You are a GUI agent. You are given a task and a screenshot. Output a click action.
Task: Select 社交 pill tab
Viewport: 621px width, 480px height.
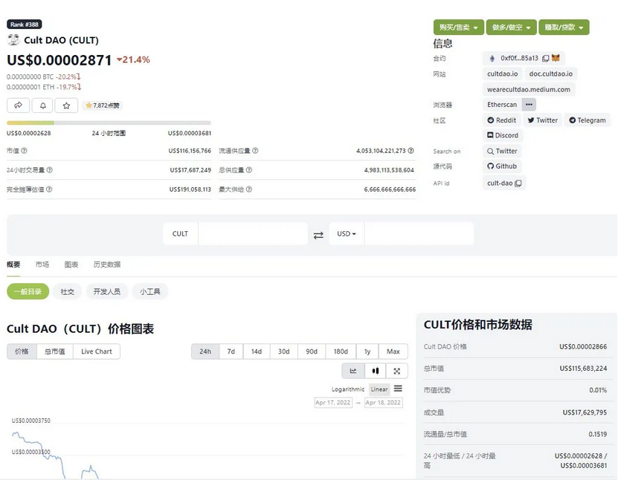point(68,291)
